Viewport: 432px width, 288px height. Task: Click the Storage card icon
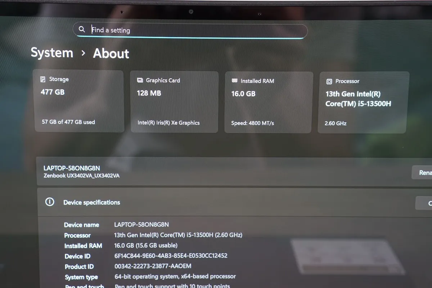43,79
